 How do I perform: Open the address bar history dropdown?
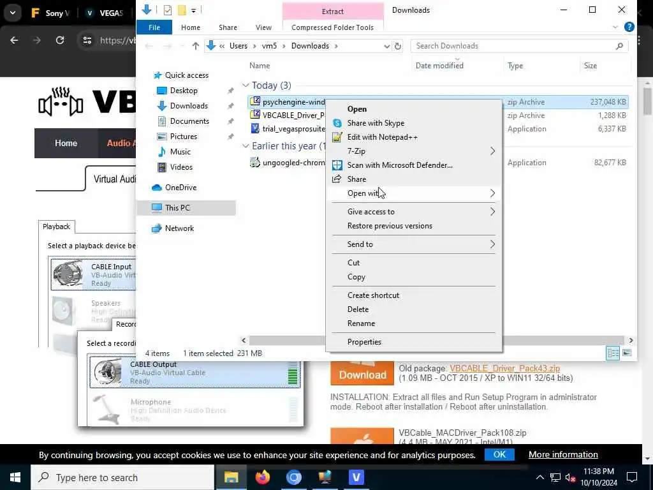pyautogui.click(x=387, y=46)
